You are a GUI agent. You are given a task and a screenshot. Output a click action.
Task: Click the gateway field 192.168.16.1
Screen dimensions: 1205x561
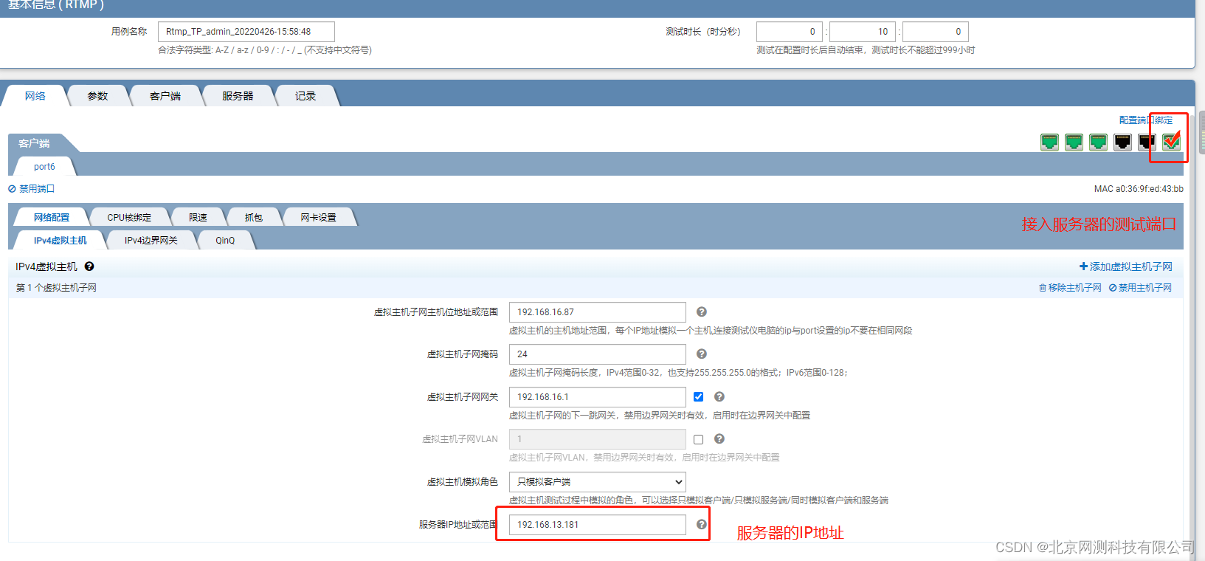pyautogui.click(x=598, y=397)
